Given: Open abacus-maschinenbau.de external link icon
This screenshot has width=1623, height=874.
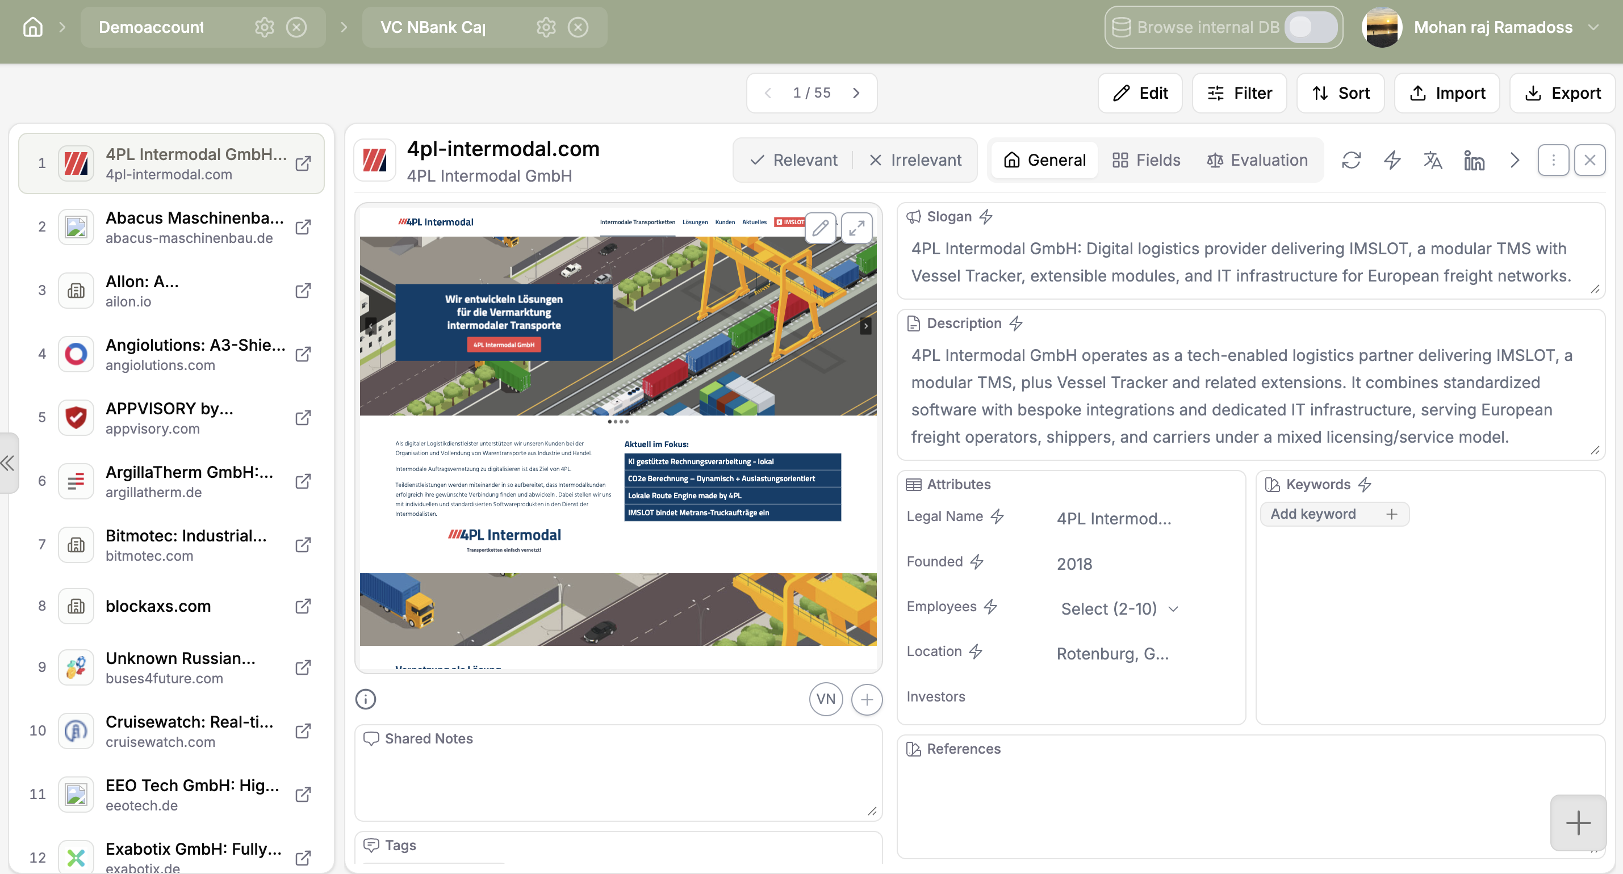Looking at the screenshot, I should pyautogui.click(x=303, y=226).
